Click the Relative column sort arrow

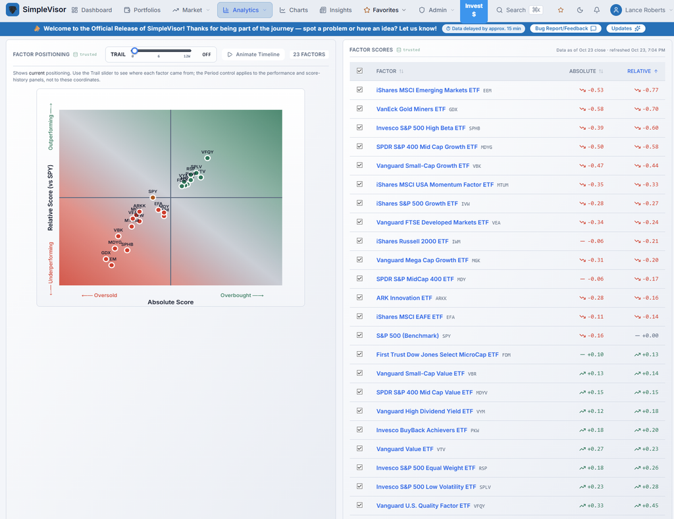(x=656, y=71)
